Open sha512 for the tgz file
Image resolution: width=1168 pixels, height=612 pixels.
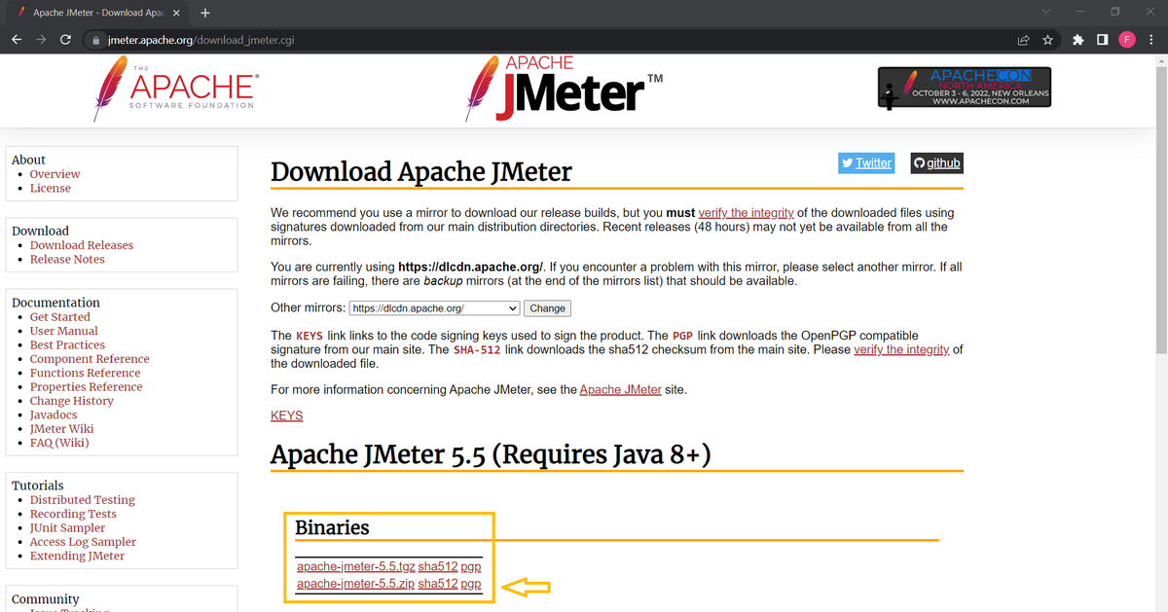(437, 566)
